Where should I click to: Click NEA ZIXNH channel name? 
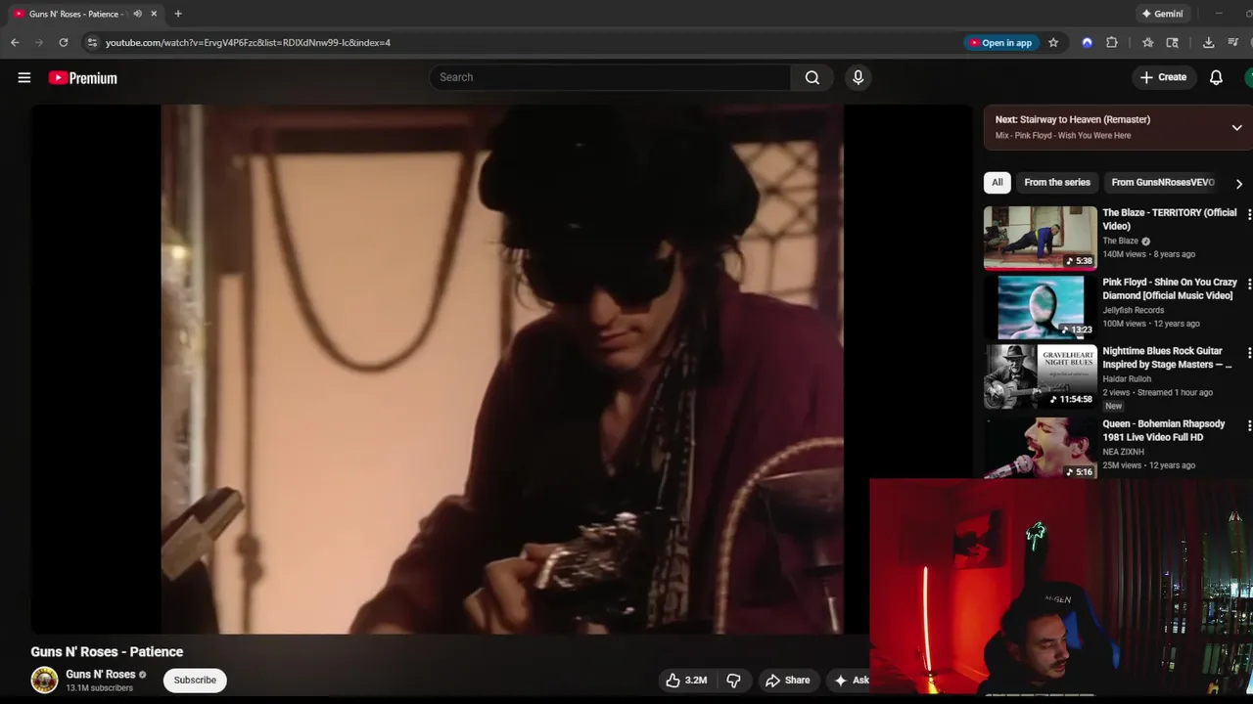1123,452
